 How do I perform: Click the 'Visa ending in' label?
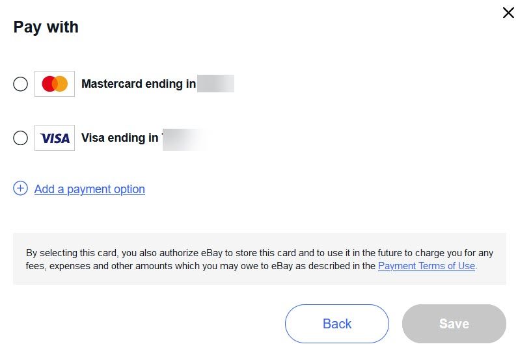(120, 138)
